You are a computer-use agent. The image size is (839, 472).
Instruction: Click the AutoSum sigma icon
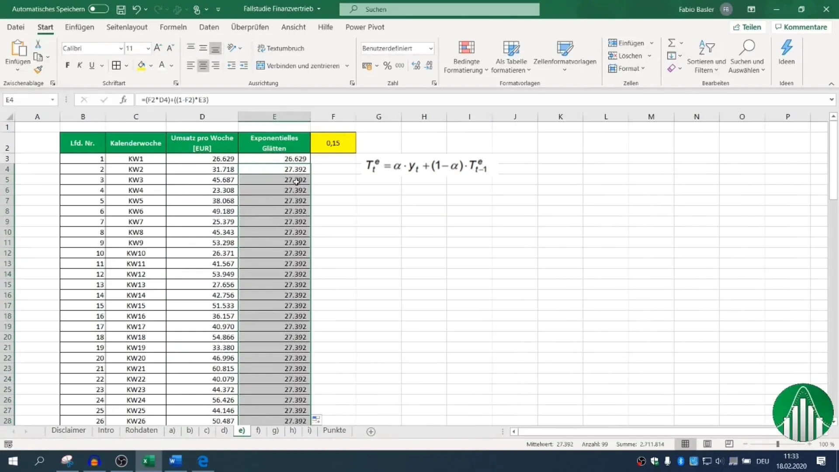click(x=672, y=43)
